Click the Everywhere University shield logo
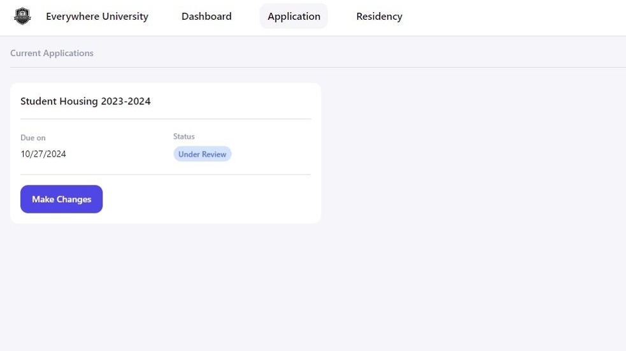The height and width of the screenshot is (351, 626). click(22, 17)
